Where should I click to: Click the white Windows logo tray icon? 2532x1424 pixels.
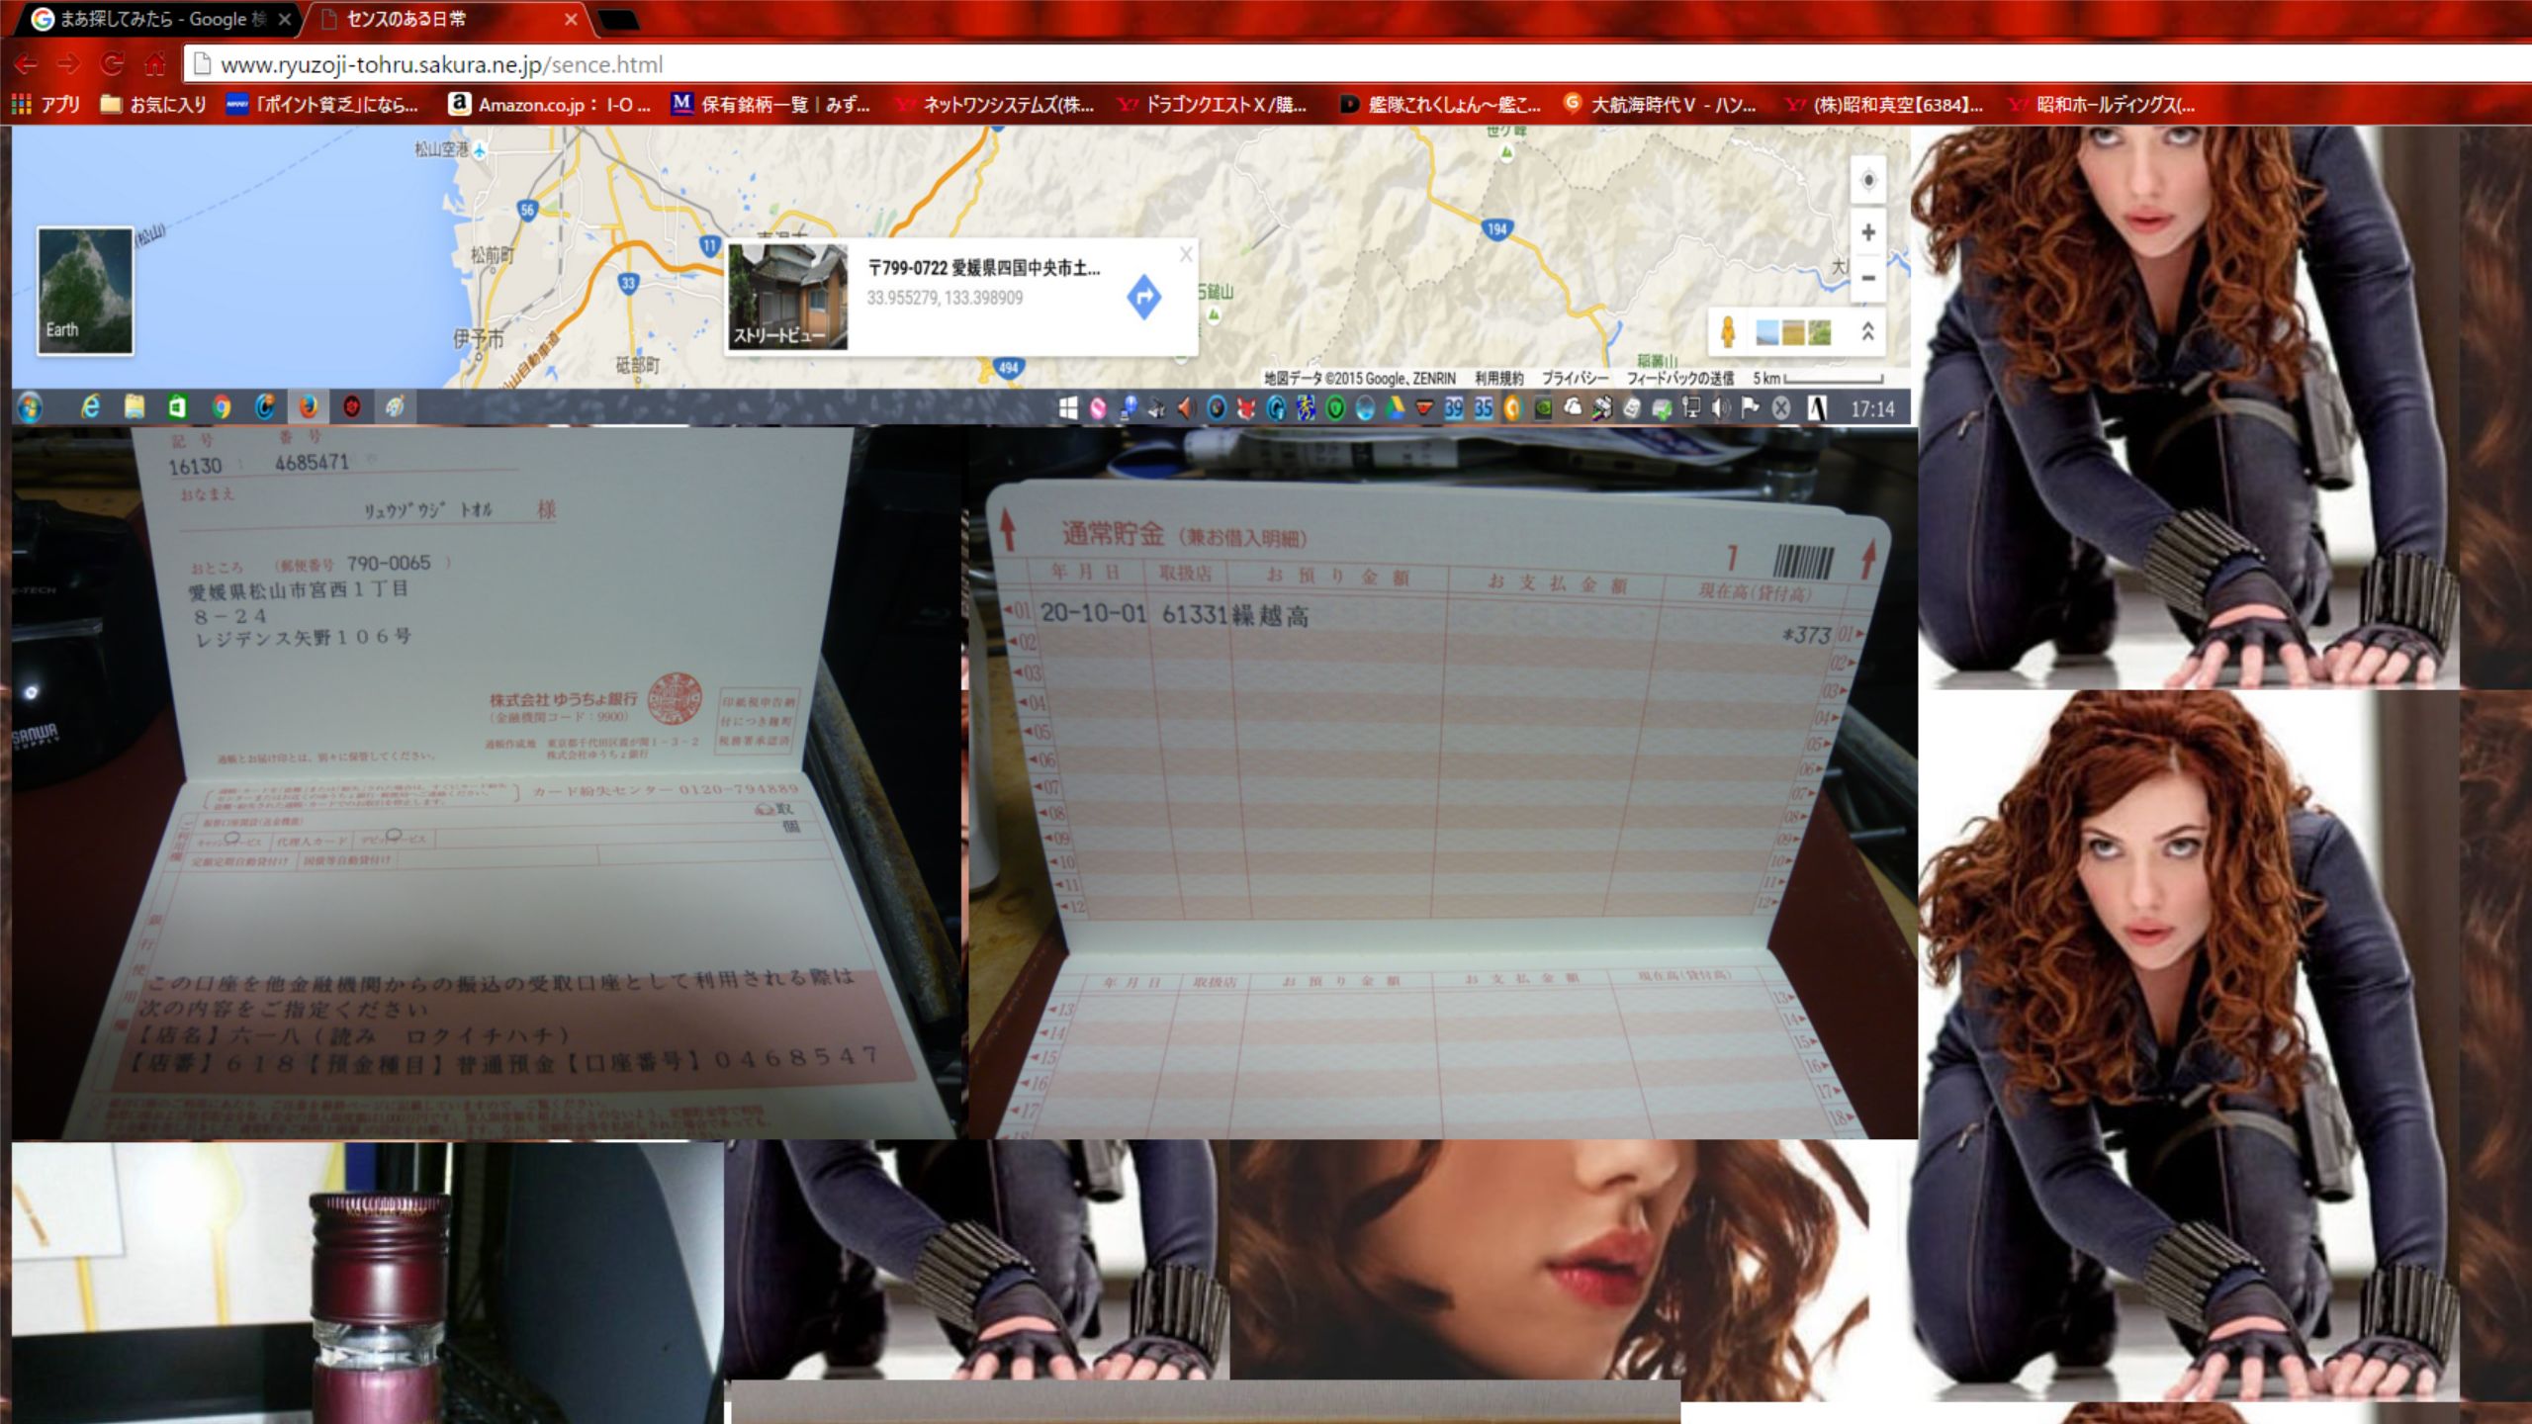point(1068,408)
